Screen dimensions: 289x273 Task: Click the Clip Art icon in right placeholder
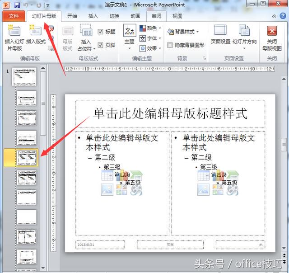click(218, 190)
